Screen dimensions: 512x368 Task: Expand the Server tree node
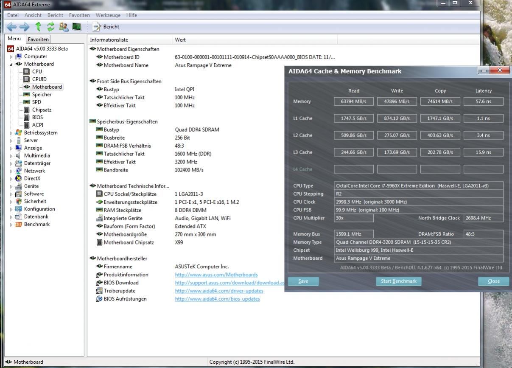tap(11, 140)
